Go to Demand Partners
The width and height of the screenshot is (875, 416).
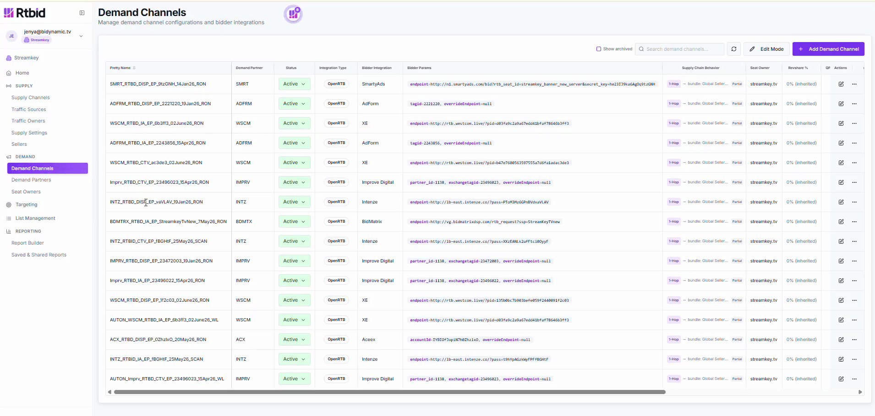31,180
